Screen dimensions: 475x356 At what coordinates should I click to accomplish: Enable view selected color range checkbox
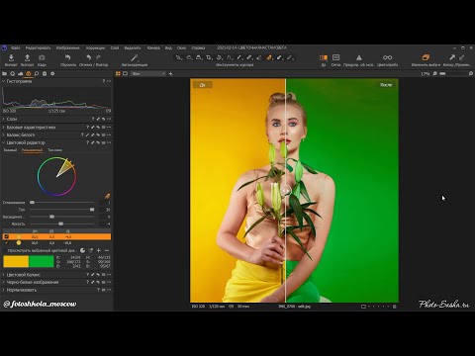coord(5,251)
